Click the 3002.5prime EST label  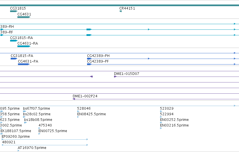coord(11,125)
